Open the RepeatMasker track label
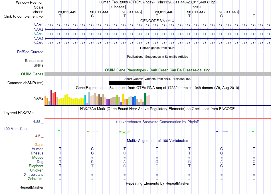The width and height of the screenshot is (271, 194). coord(31,187)
